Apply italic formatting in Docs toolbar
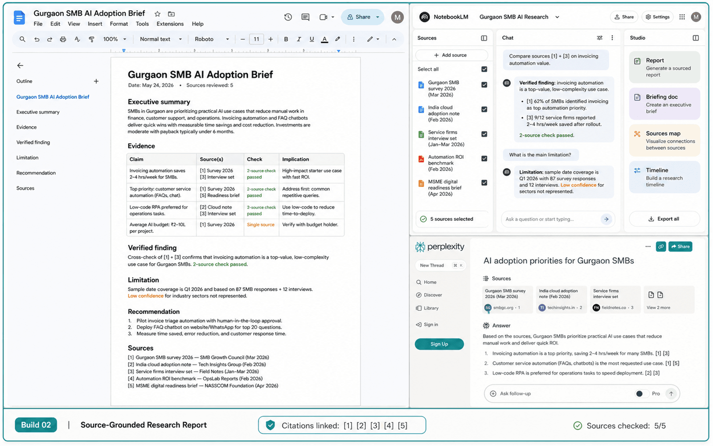713x446 pixels. 299,39
